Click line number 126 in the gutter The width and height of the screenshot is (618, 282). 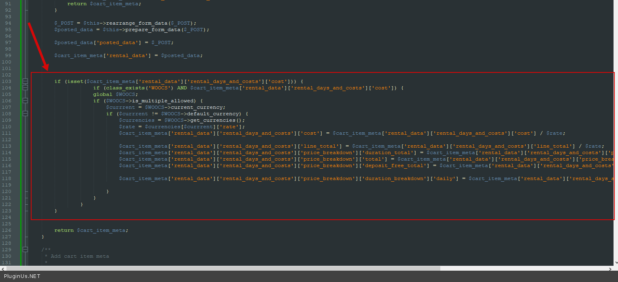8,230
